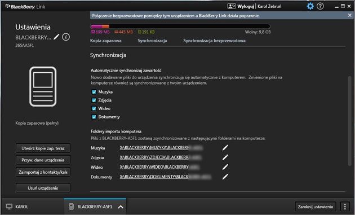Open the three-dot more options menu
The height and width of the screenshot is (215, 355).
[x=345, y=207]
